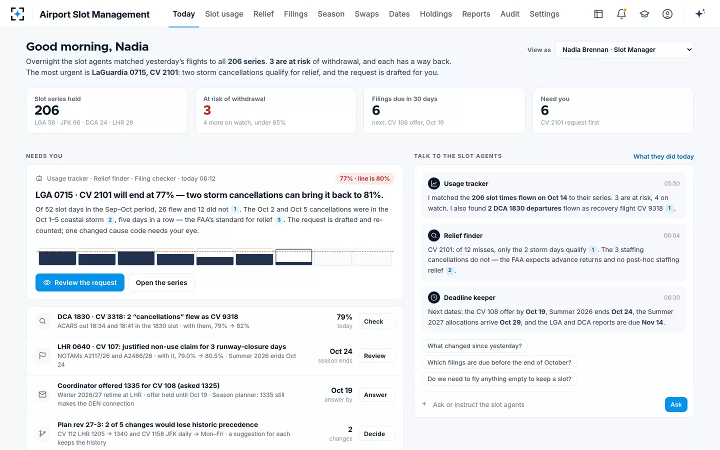The width and height of the screenshot is (720, 450).
Task: Click 'Open the series' button
Action: [x=161, y=282]
